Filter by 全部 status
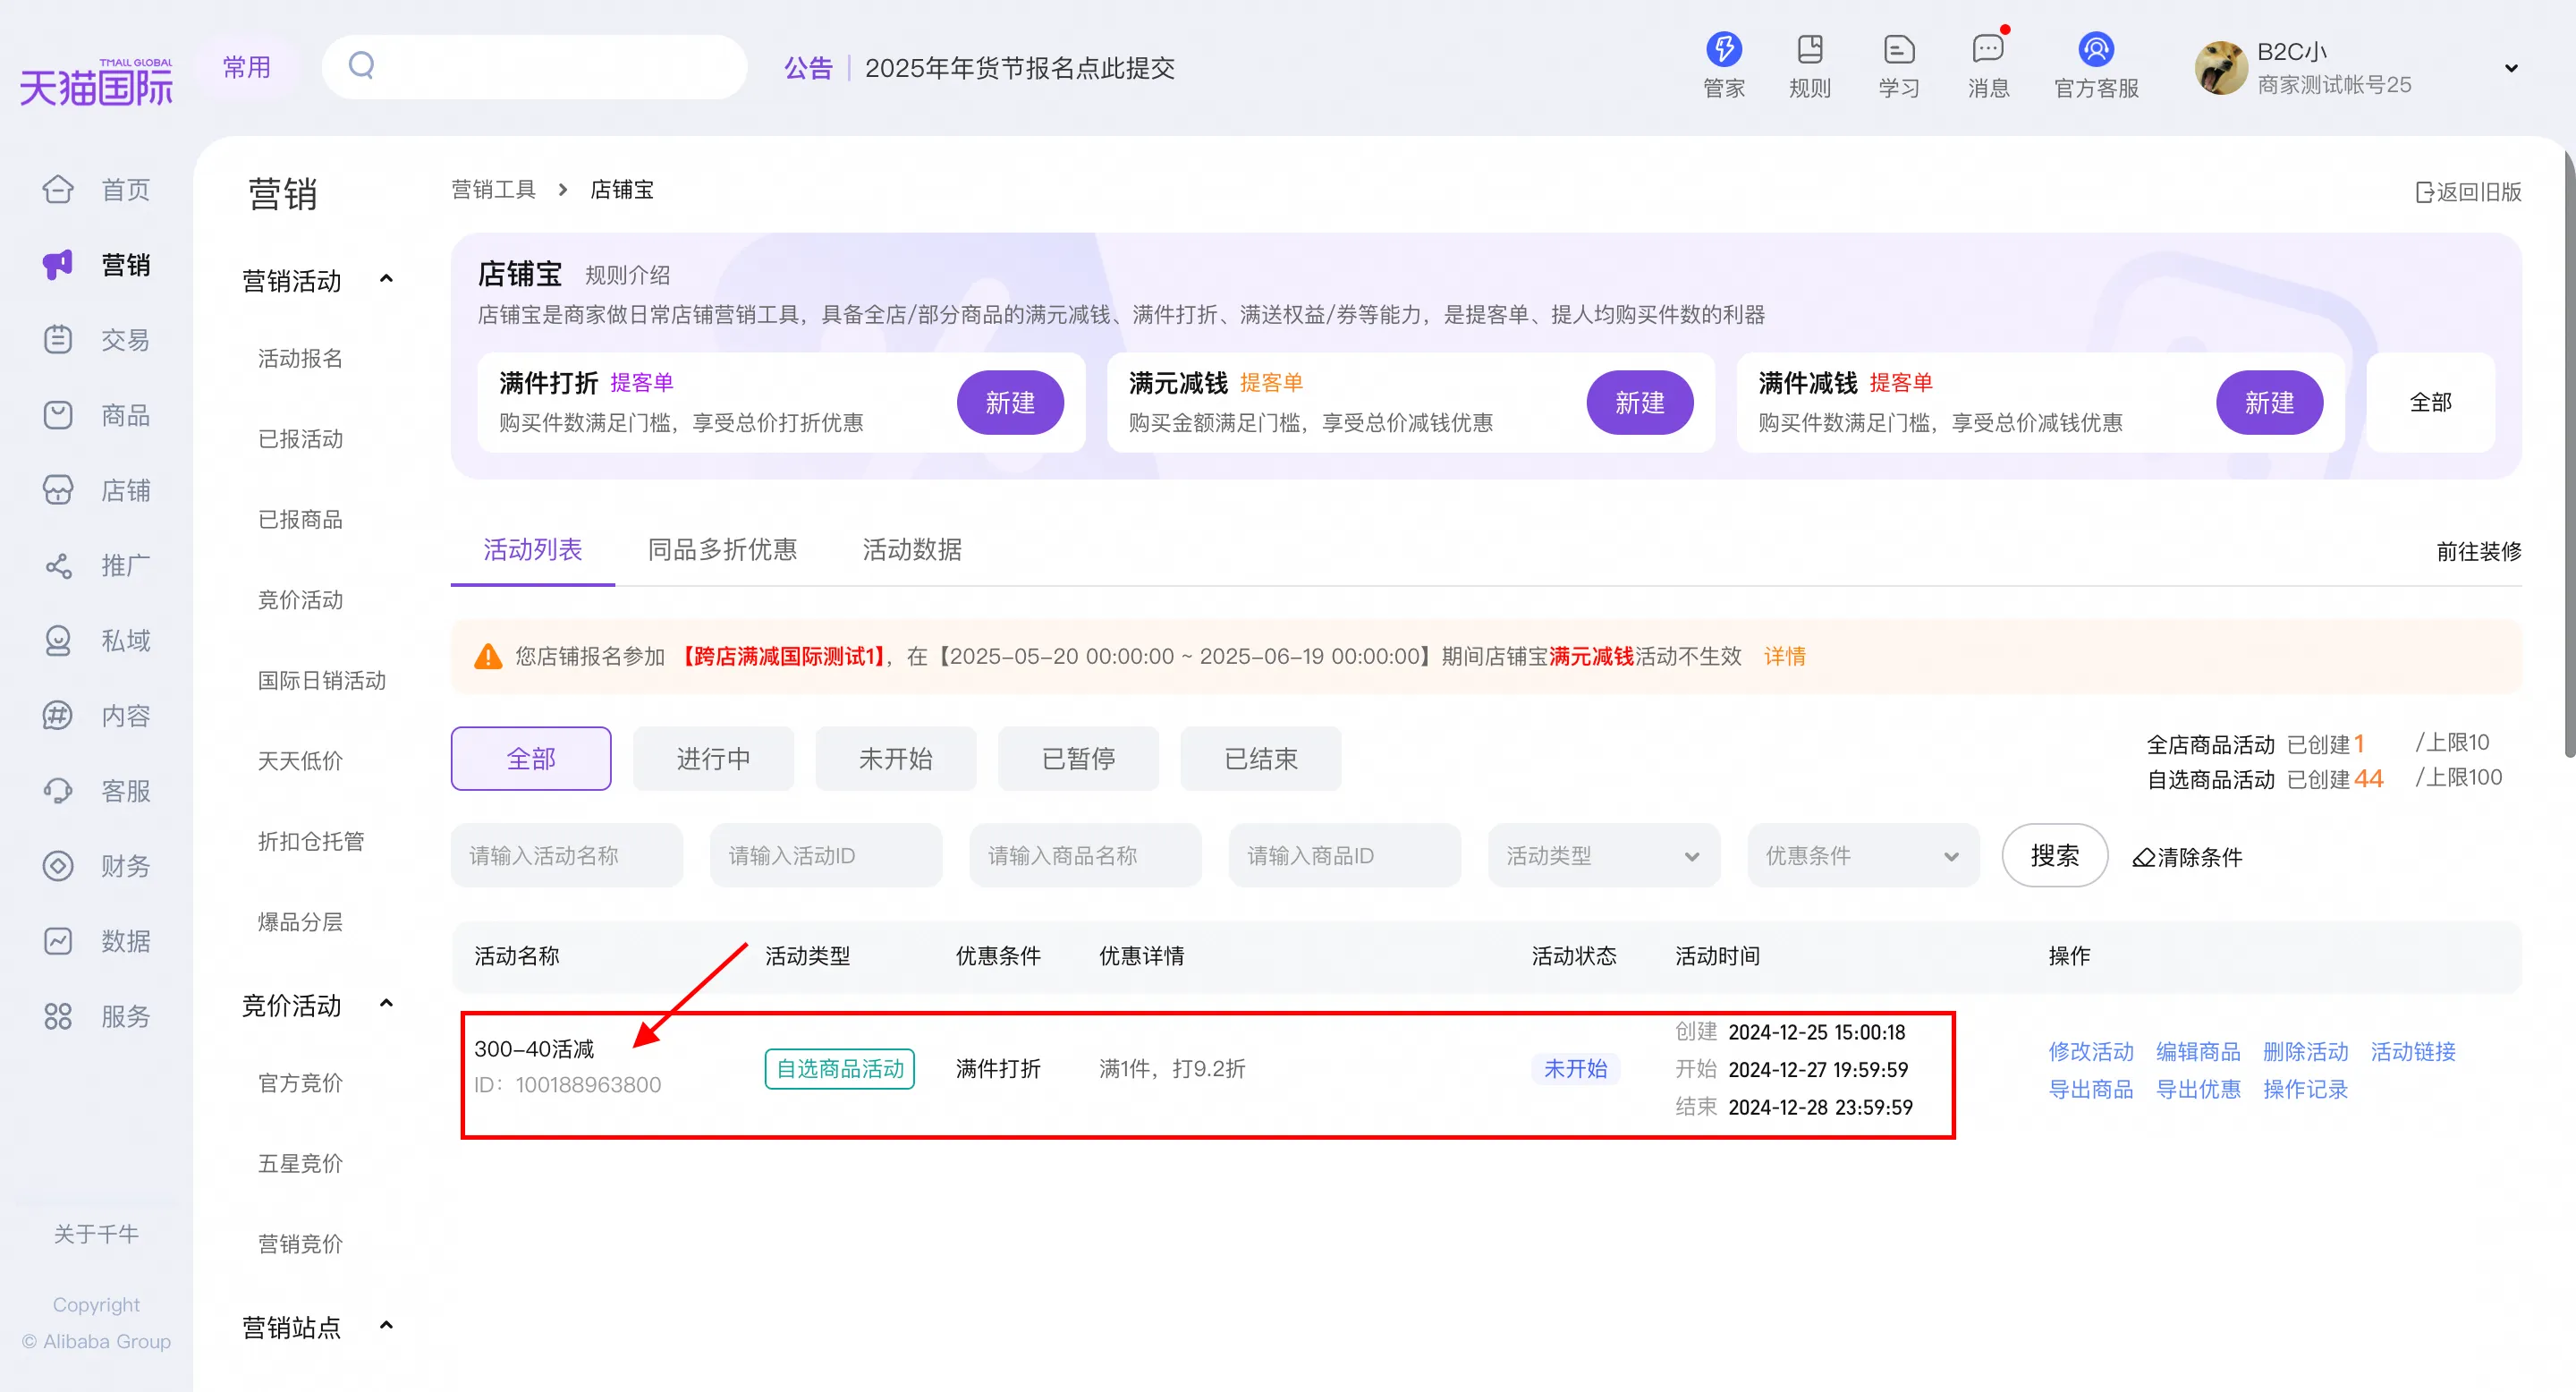 pos(531,758)
